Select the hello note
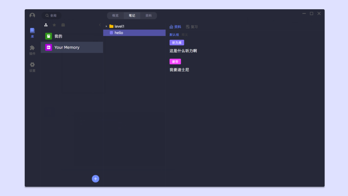The width and height of the screenshot is (348, 196). coord(119,33)
